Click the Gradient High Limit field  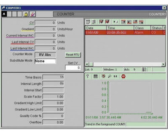53,103
